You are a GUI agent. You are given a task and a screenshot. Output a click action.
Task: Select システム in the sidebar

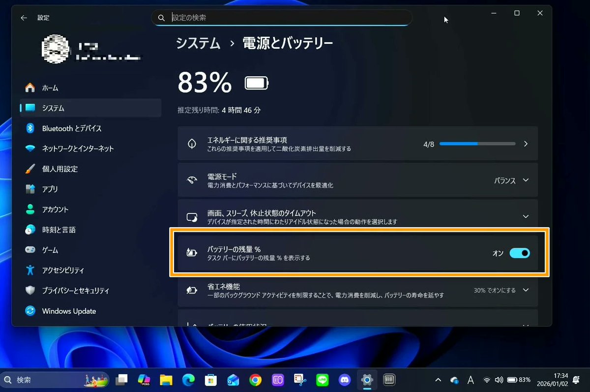coord(90,108)
